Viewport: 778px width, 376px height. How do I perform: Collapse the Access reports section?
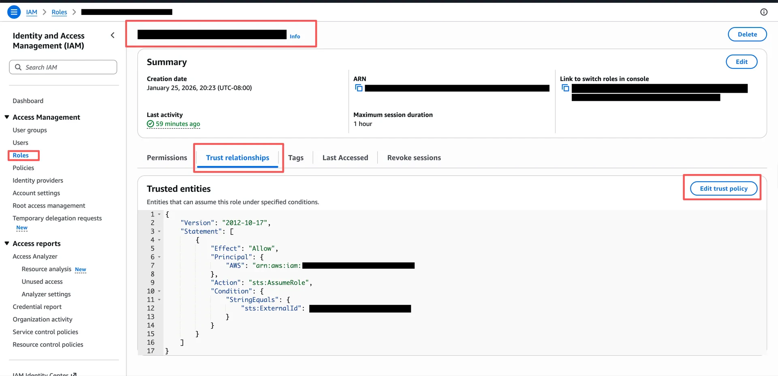tap(7, 243)
